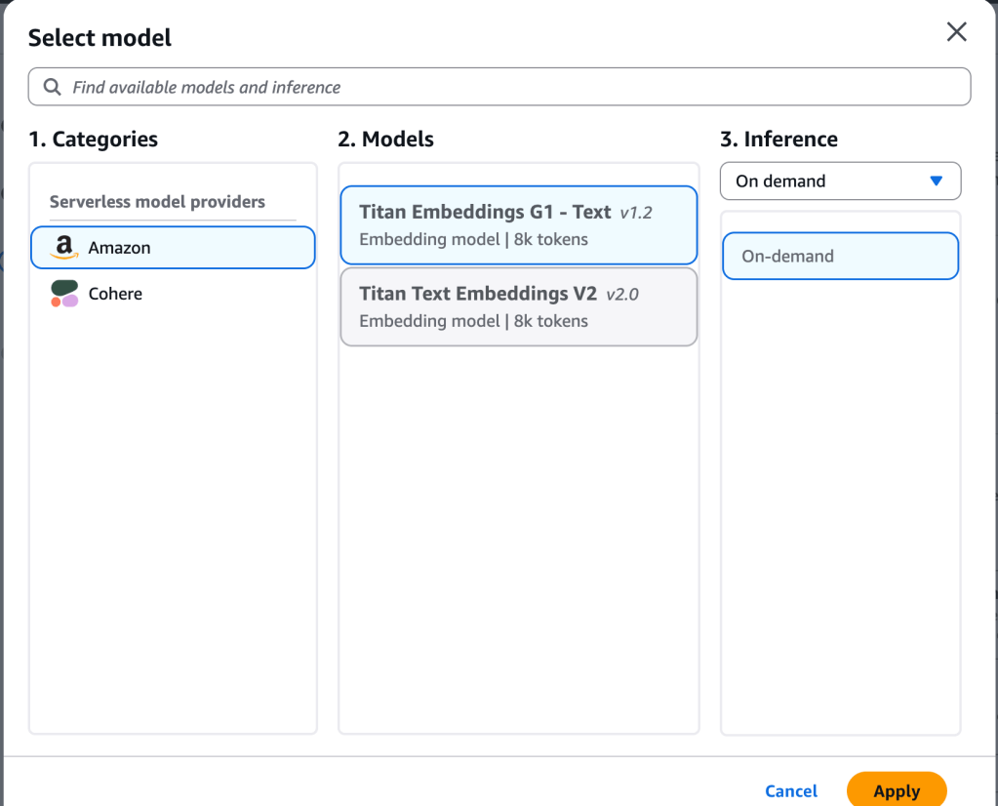This screenshot has width=998, height=806.
Task: Open the On demand inference dropdown
Action: coord(839,181)
